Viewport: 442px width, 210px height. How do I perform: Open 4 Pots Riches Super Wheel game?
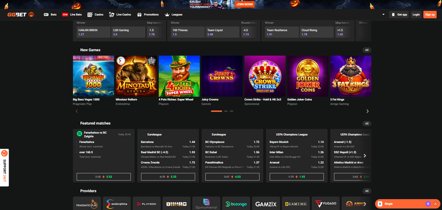pos(179,76)
